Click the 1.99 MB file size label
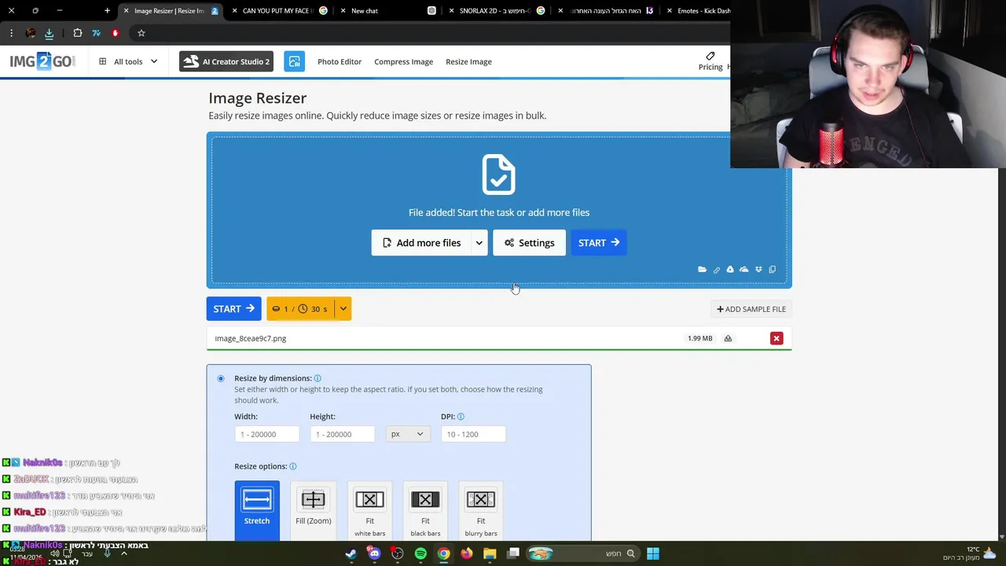 click(x=699, y=338)
